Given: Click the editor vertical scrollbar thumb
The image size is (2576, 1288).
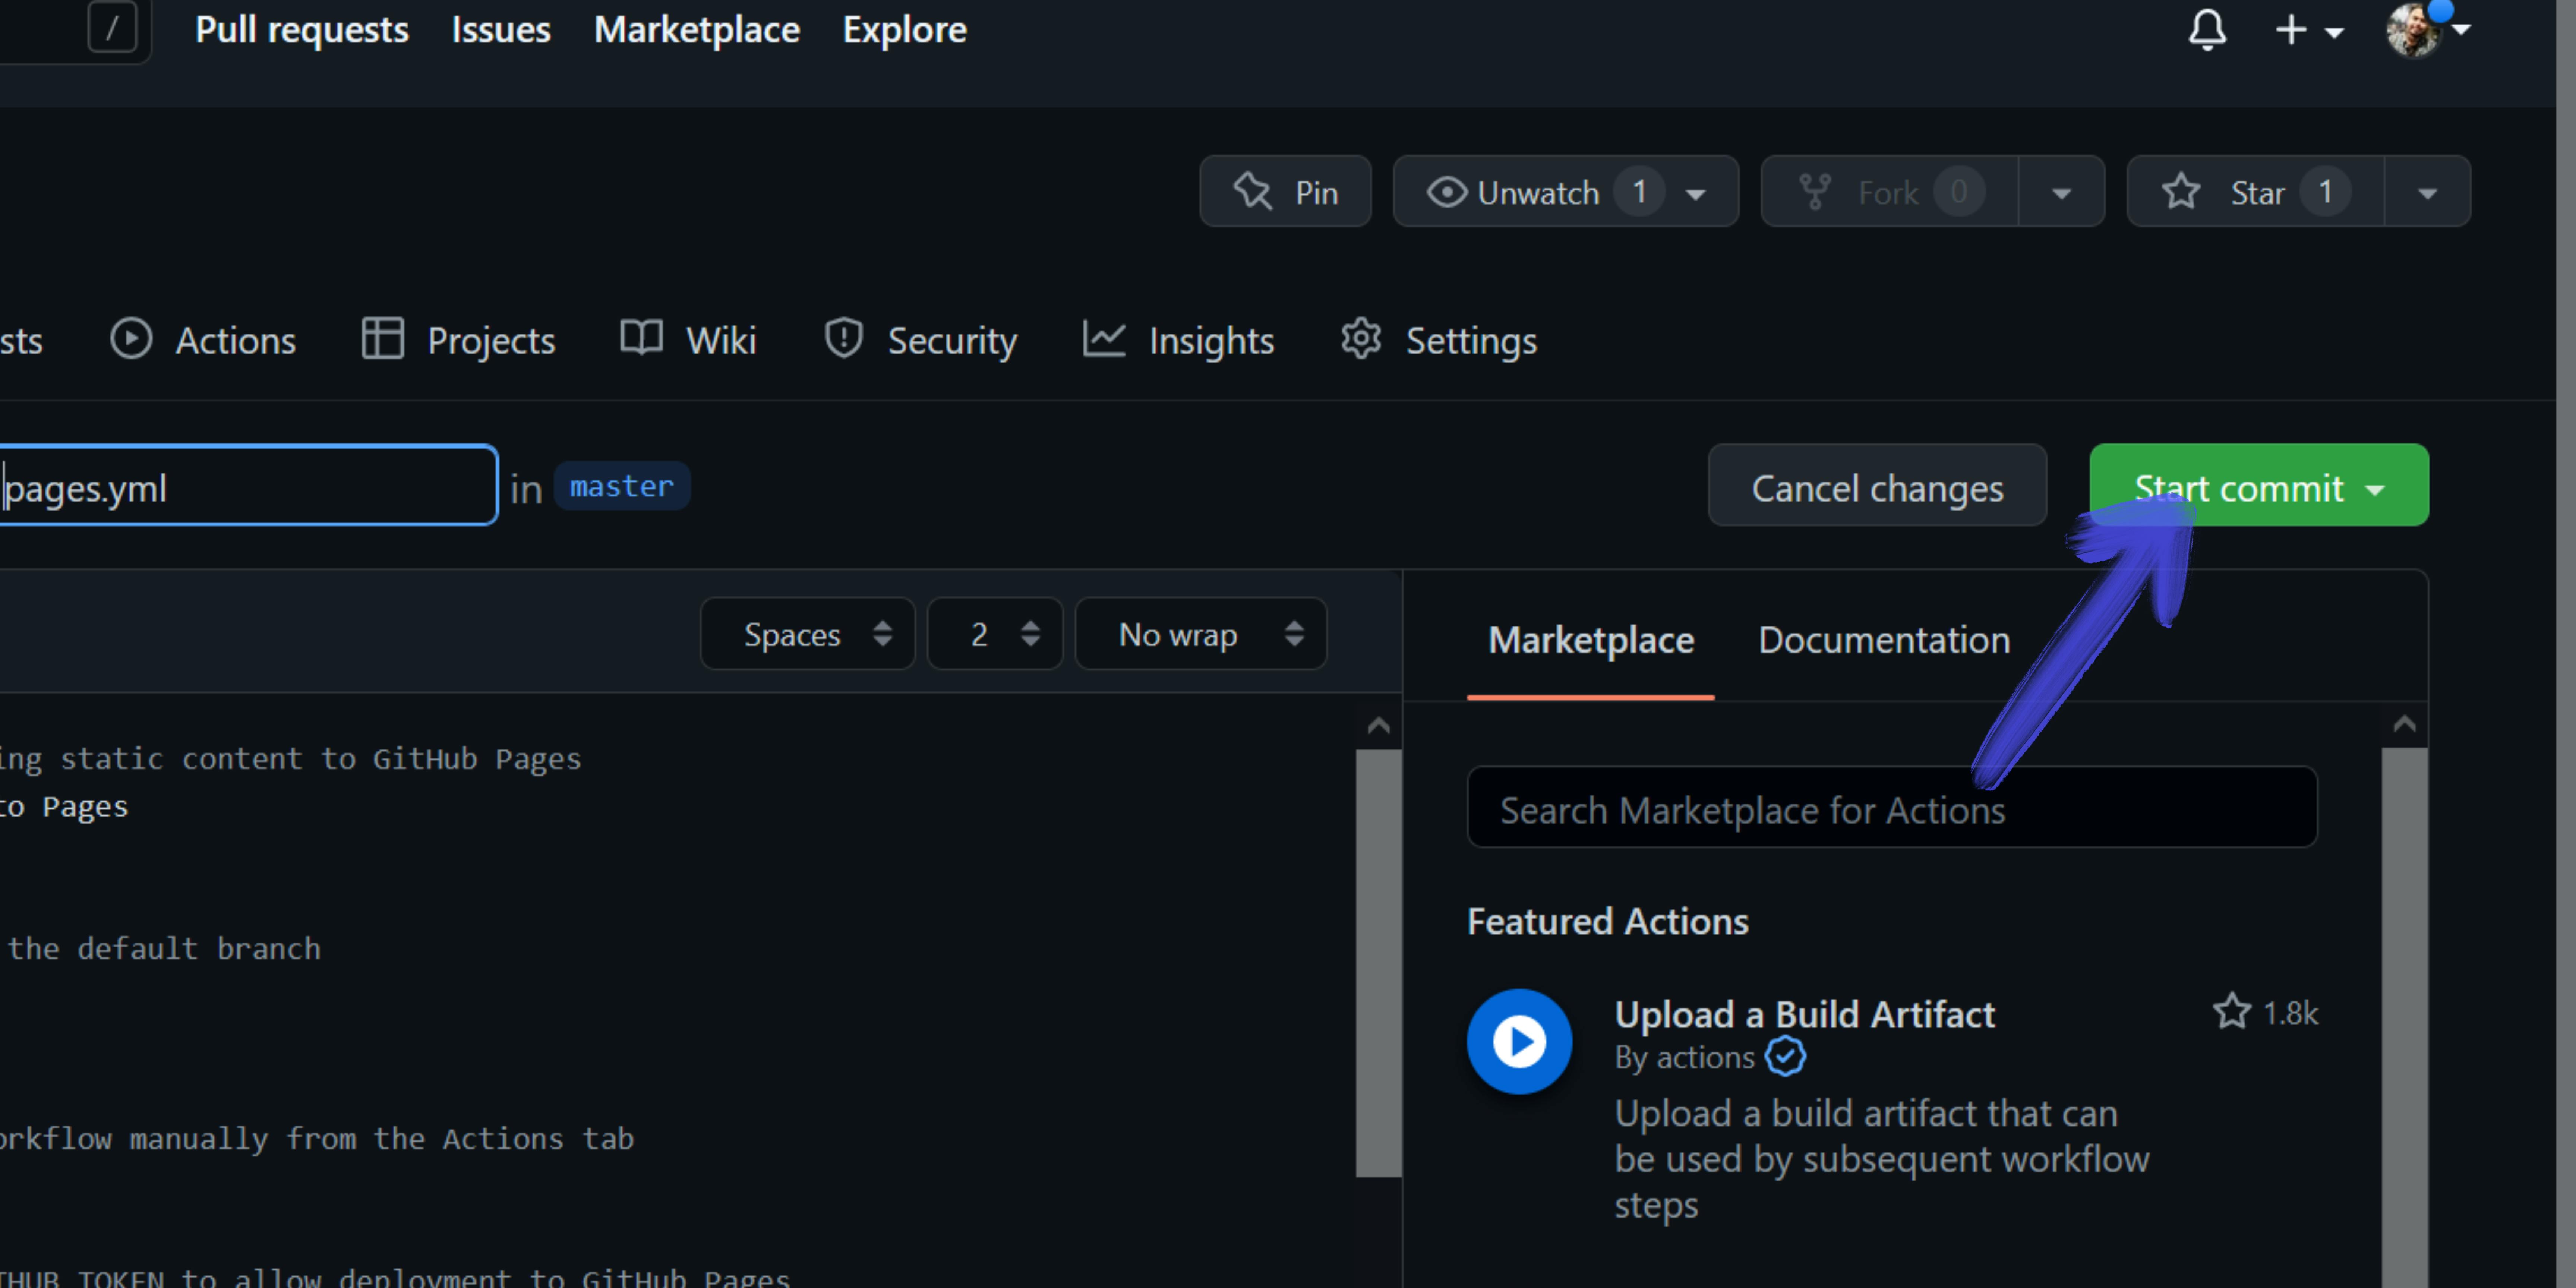Looking at the screenshot, I should click(x=1379, y=963).
